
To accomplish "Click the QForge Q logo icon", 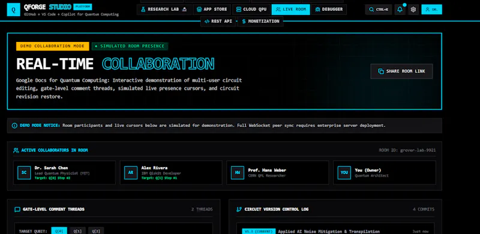I will [13, 10].
